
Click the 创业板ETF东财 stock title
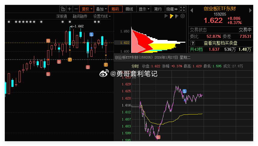pos(220,8)
